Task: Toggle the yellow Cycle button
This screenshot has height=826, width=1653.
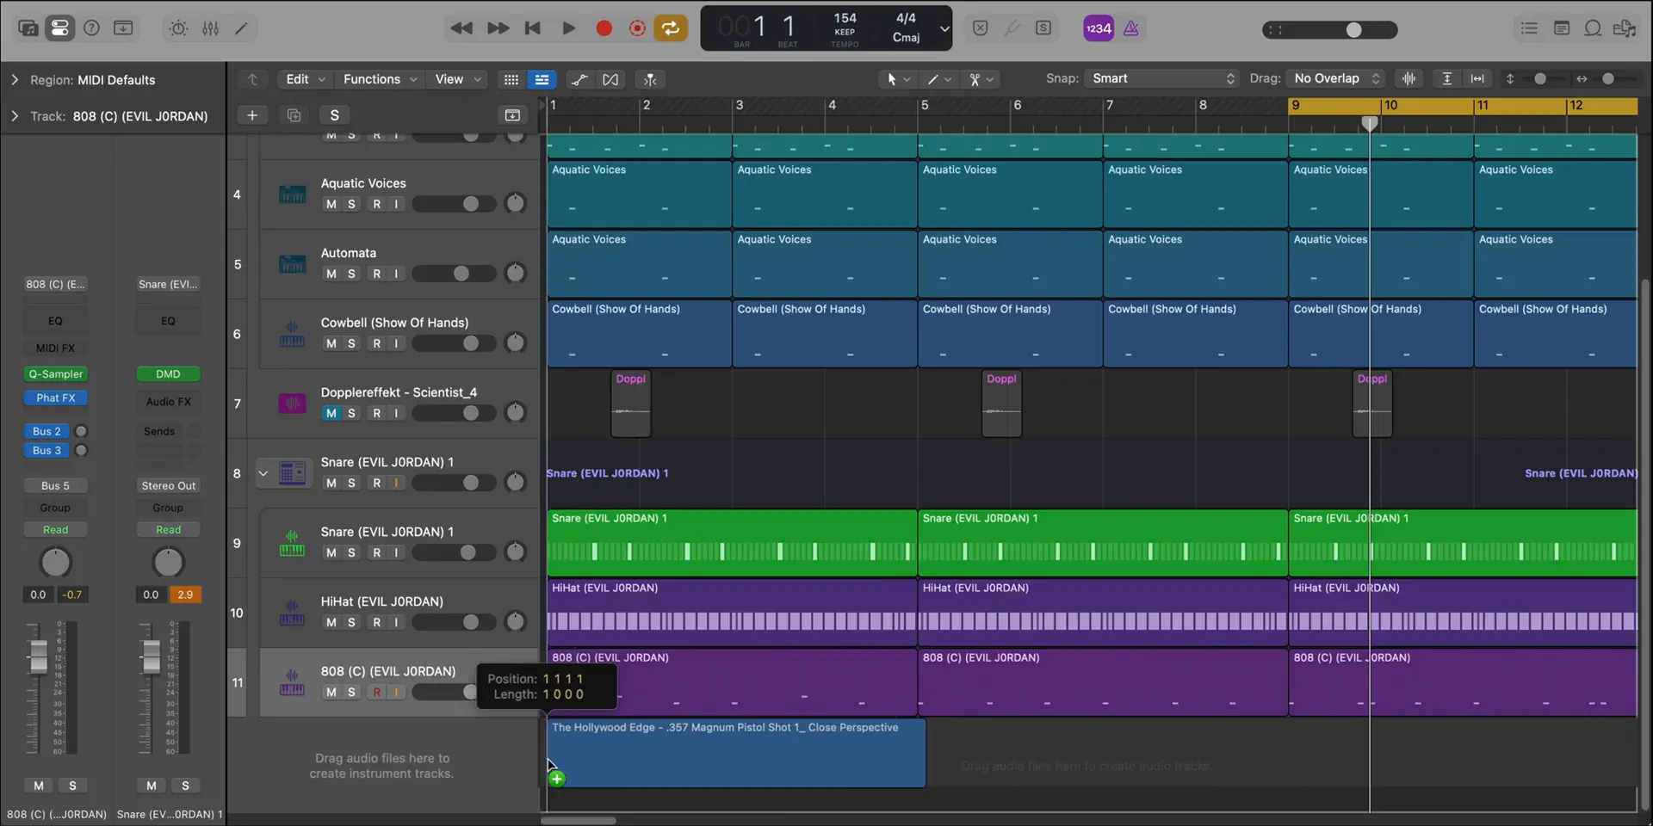Action: 671,28
